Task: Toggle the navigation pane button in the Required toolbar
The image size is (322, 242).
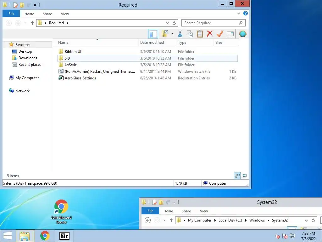Action: [153, 34]
